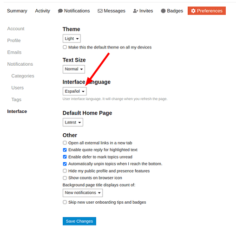Screen dimensions: 236x233
Task: Go to the Messages tab
Action: [111, 11]
